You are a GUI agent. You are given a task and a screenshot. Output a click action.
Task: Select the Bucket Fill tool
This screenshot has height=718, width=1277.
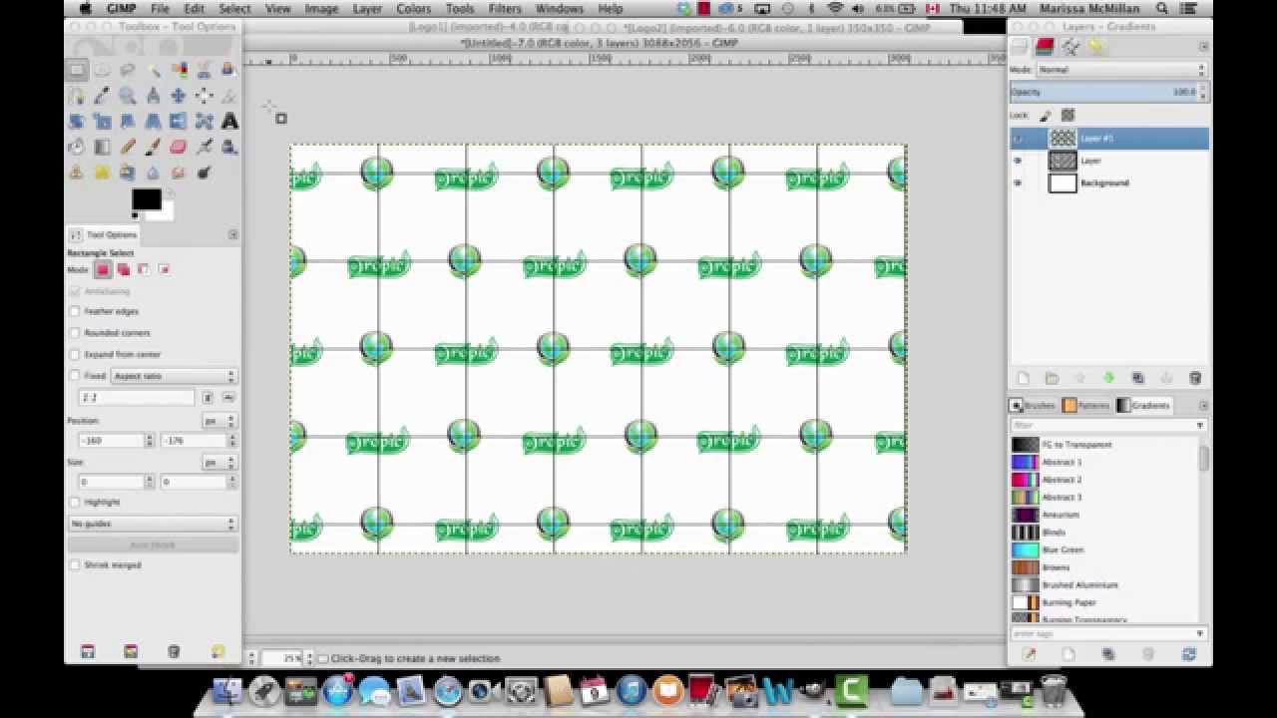77,147
